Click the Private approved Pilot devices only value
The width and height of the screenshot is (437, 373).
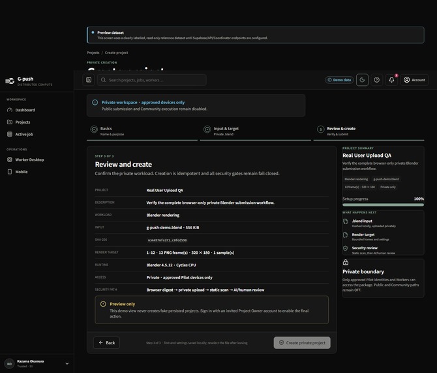[179, 278]
